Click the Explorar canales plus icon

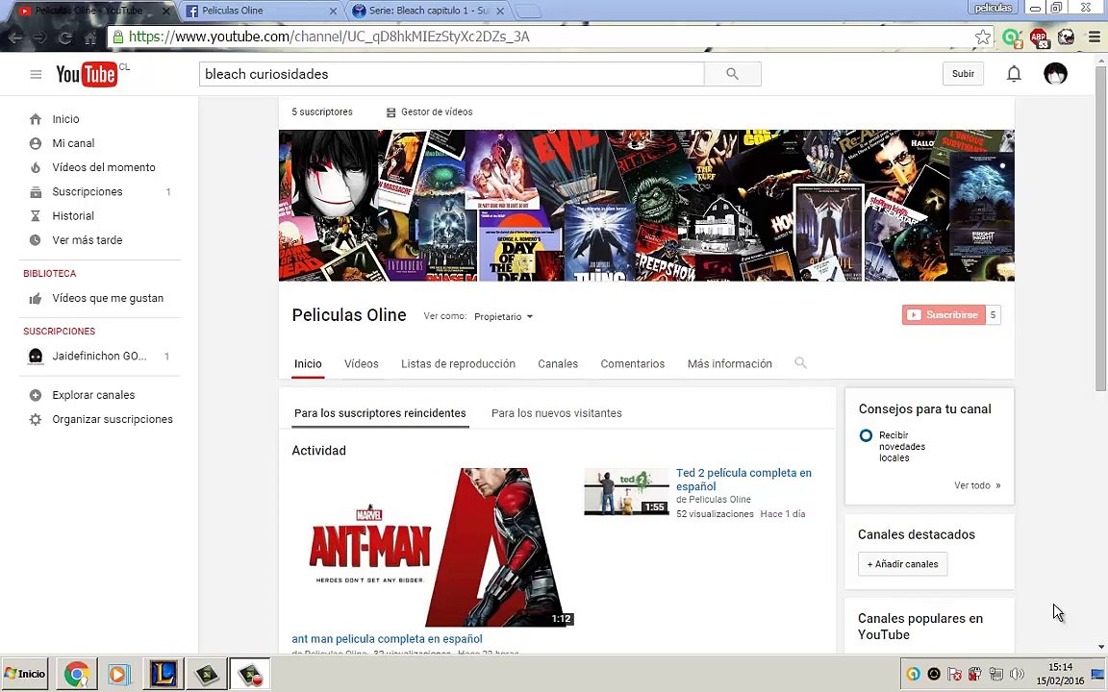(36, 395)
